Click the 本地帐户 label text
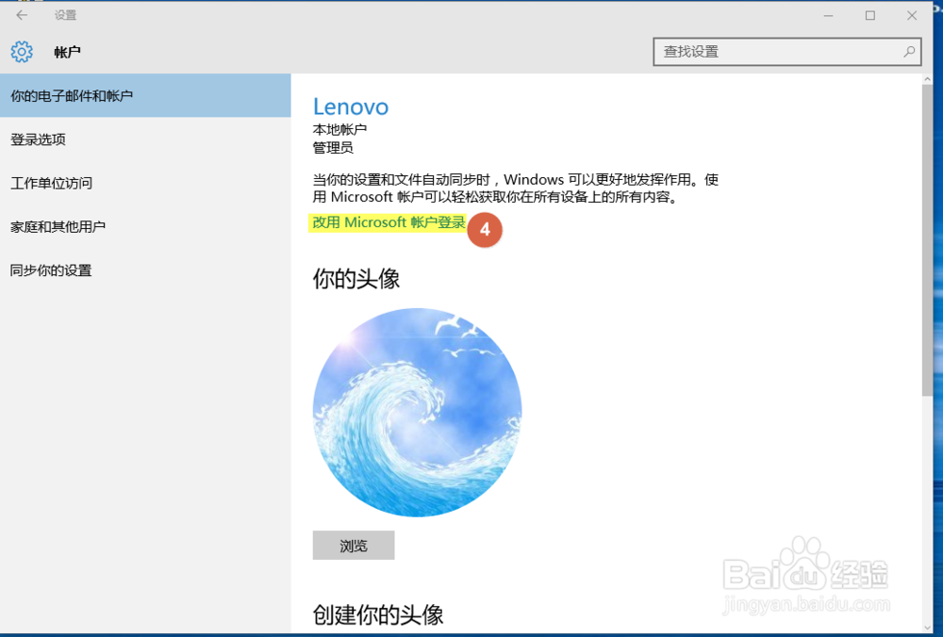Viewport: 943px width, 637px height. pyautogui.click(x=338, y=129)
